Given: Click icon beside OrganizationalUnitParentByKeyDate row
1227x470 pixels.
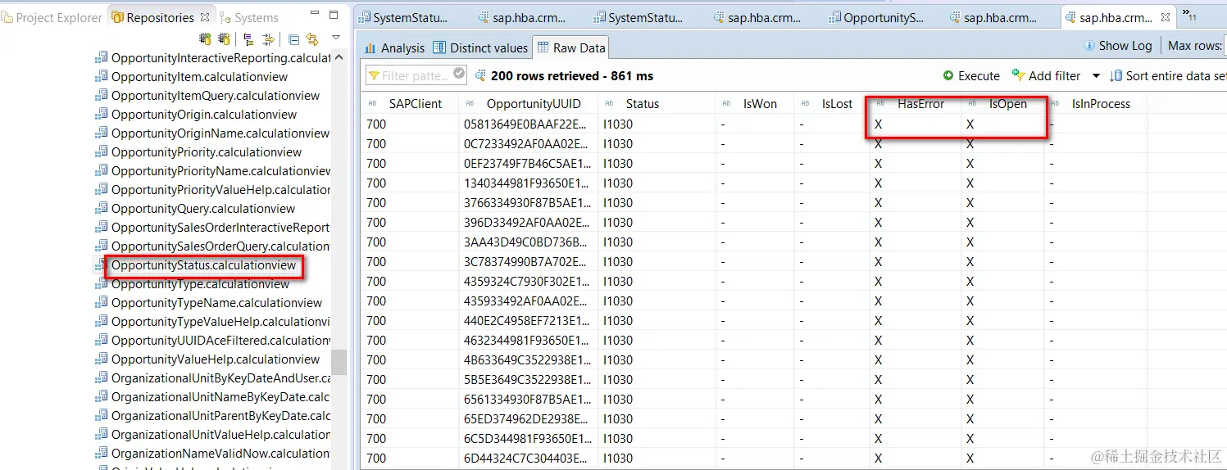Looking at the screenshot, I should [x=102, y=415].
